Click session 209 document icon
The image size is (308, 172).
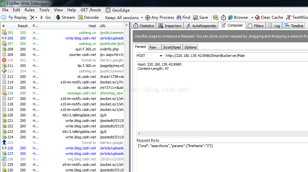point(4,55)
